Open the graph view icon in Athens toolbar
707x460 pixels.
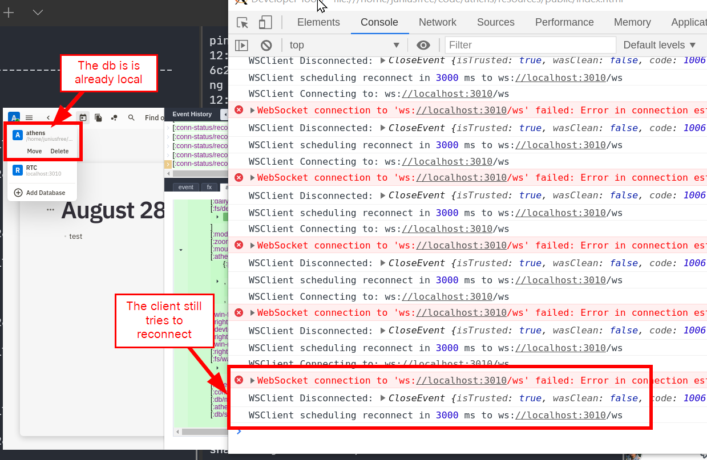coord(114,117)
